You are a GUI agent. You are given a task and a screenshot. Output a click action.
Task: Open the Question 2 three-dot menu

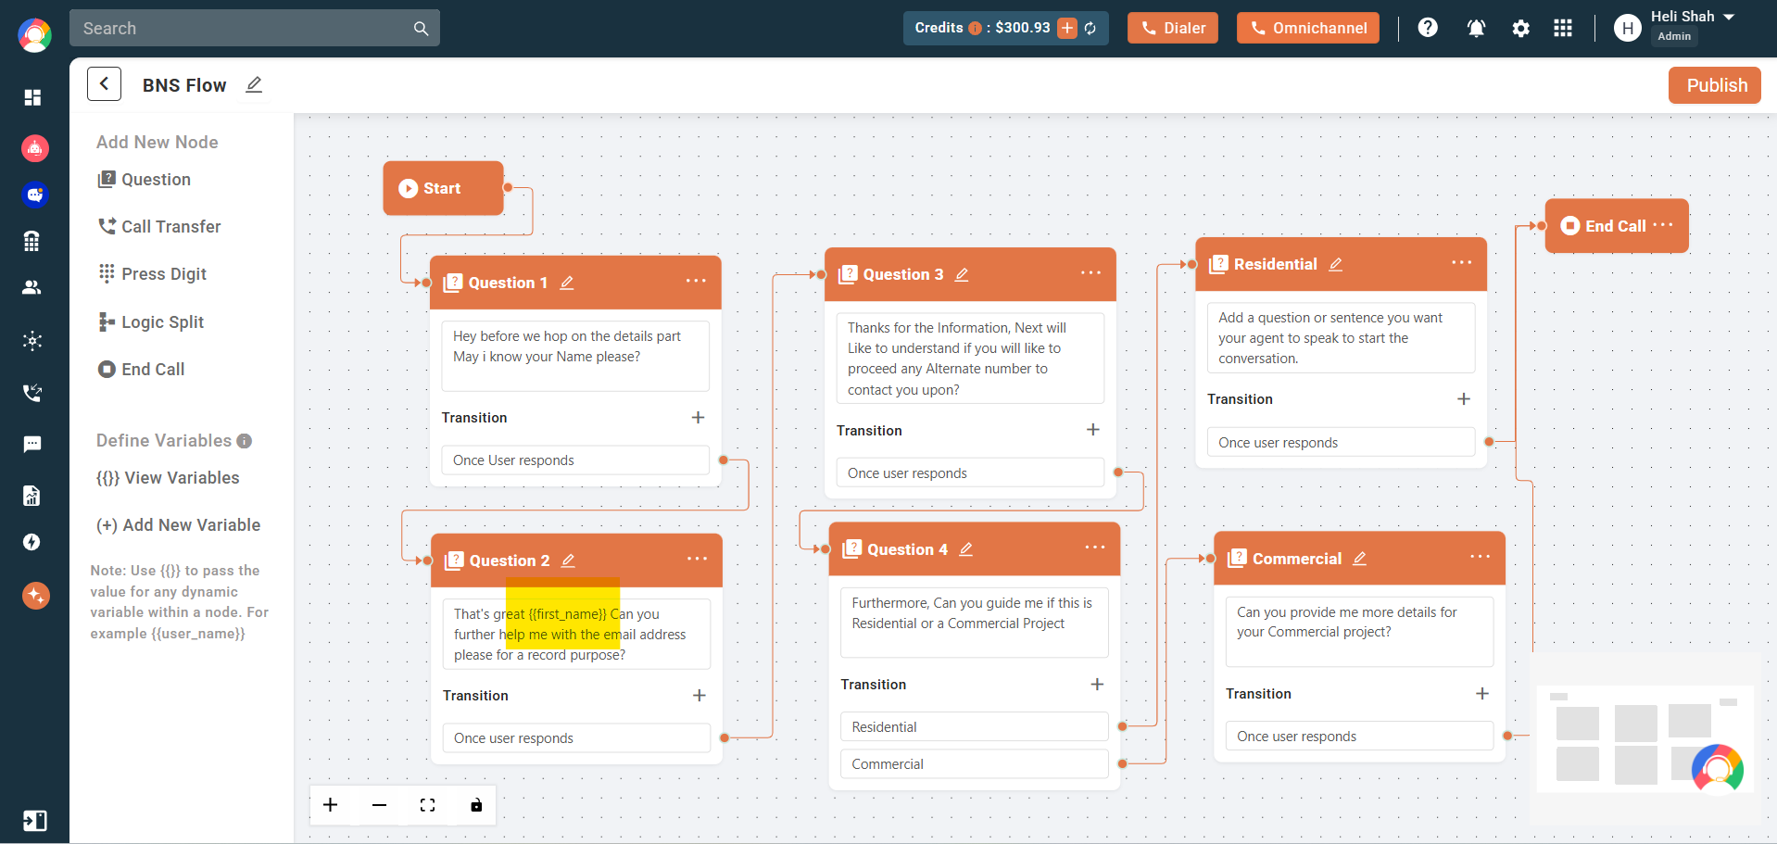pos(697,559)
